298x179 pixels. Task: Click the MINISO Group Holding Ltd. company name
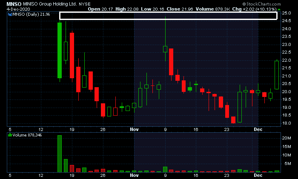pos(50,4)
